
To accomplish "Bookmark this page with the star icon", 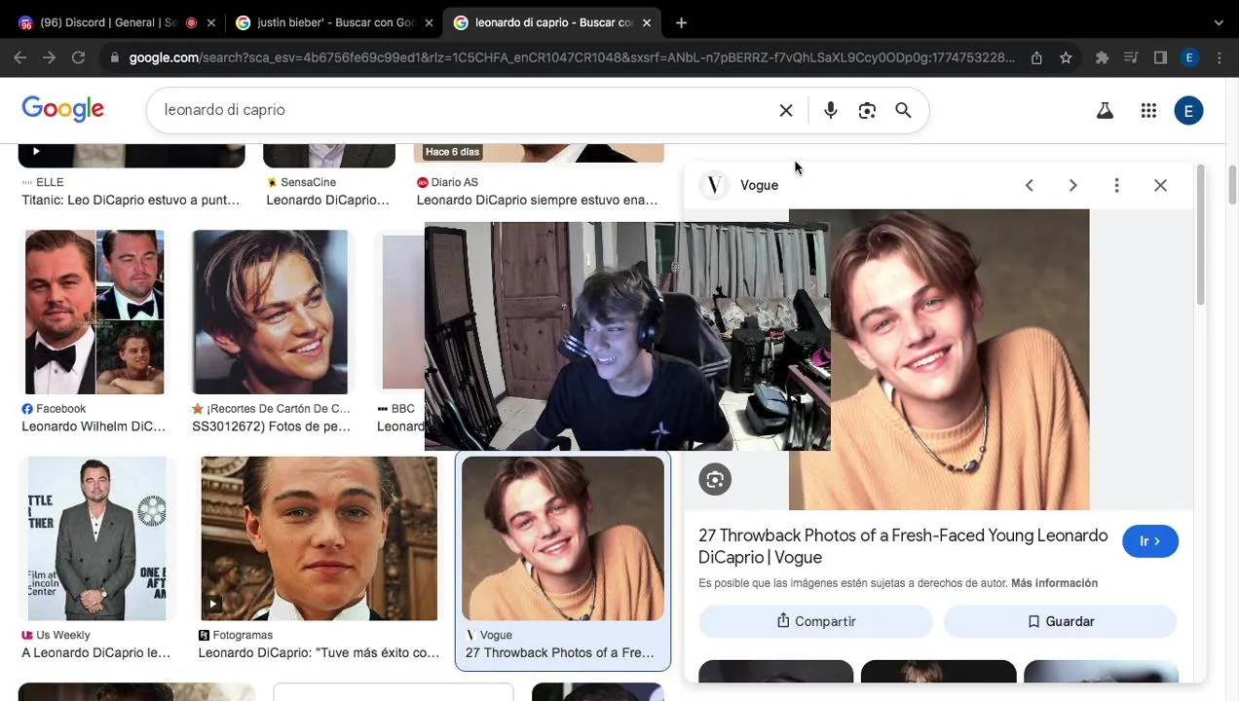I will pyautogui.click(x=1066, y=57).
